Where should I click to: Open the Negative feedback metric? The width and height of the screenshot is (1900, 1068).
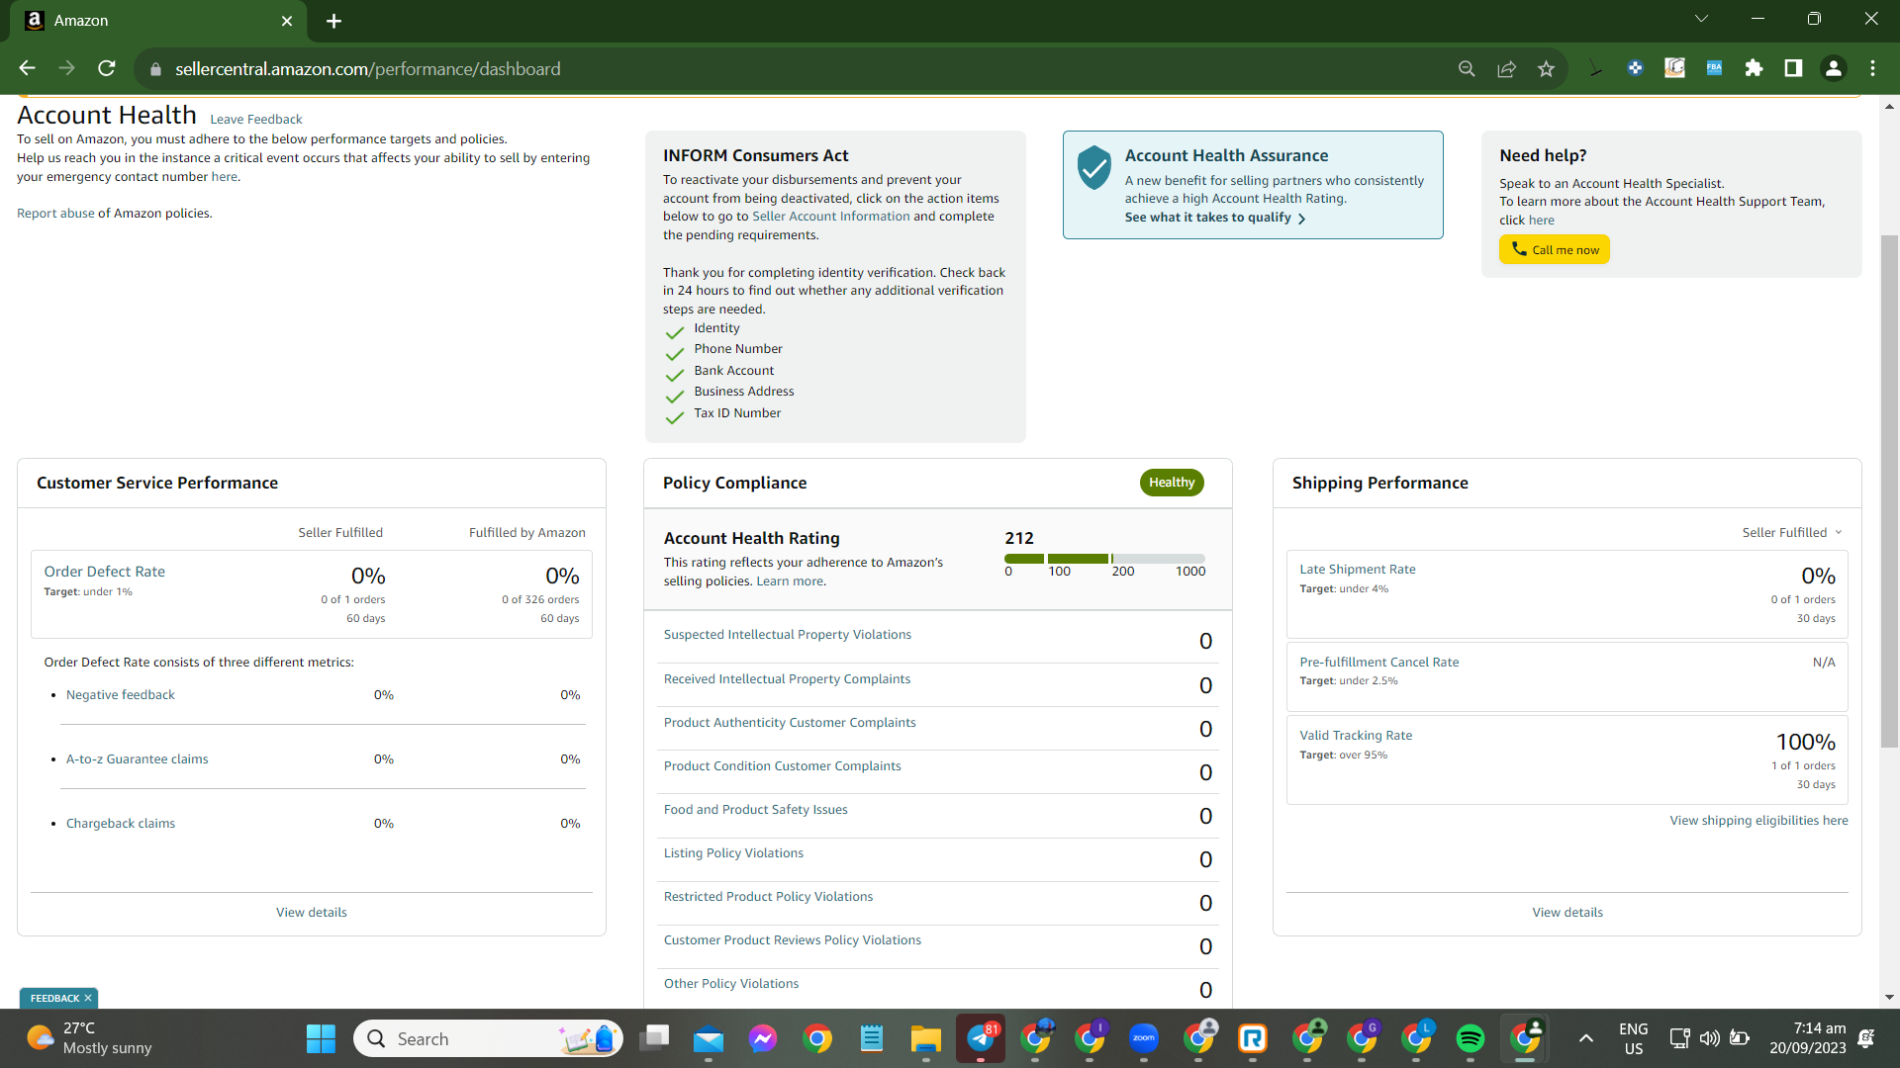(121, 695)
